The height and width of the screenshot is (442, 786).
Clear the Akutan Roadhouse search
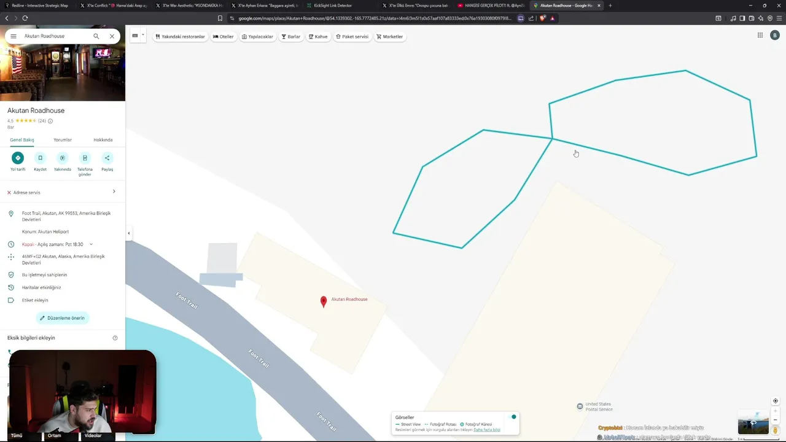pyautogui.click(x=112, y=36)
